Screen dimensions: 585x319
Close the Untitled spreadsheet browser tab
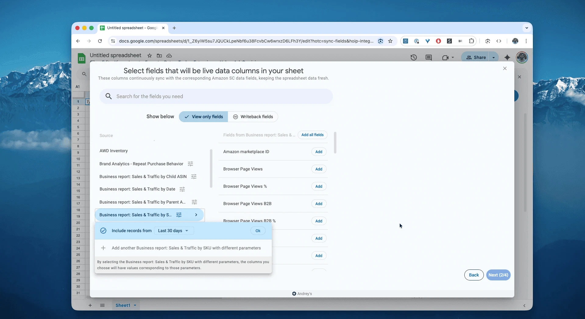click(x=163, y=28)
